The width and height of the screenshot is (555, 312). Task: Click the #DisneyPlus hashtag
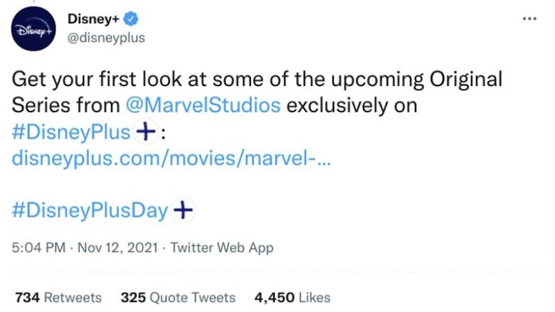71,132
